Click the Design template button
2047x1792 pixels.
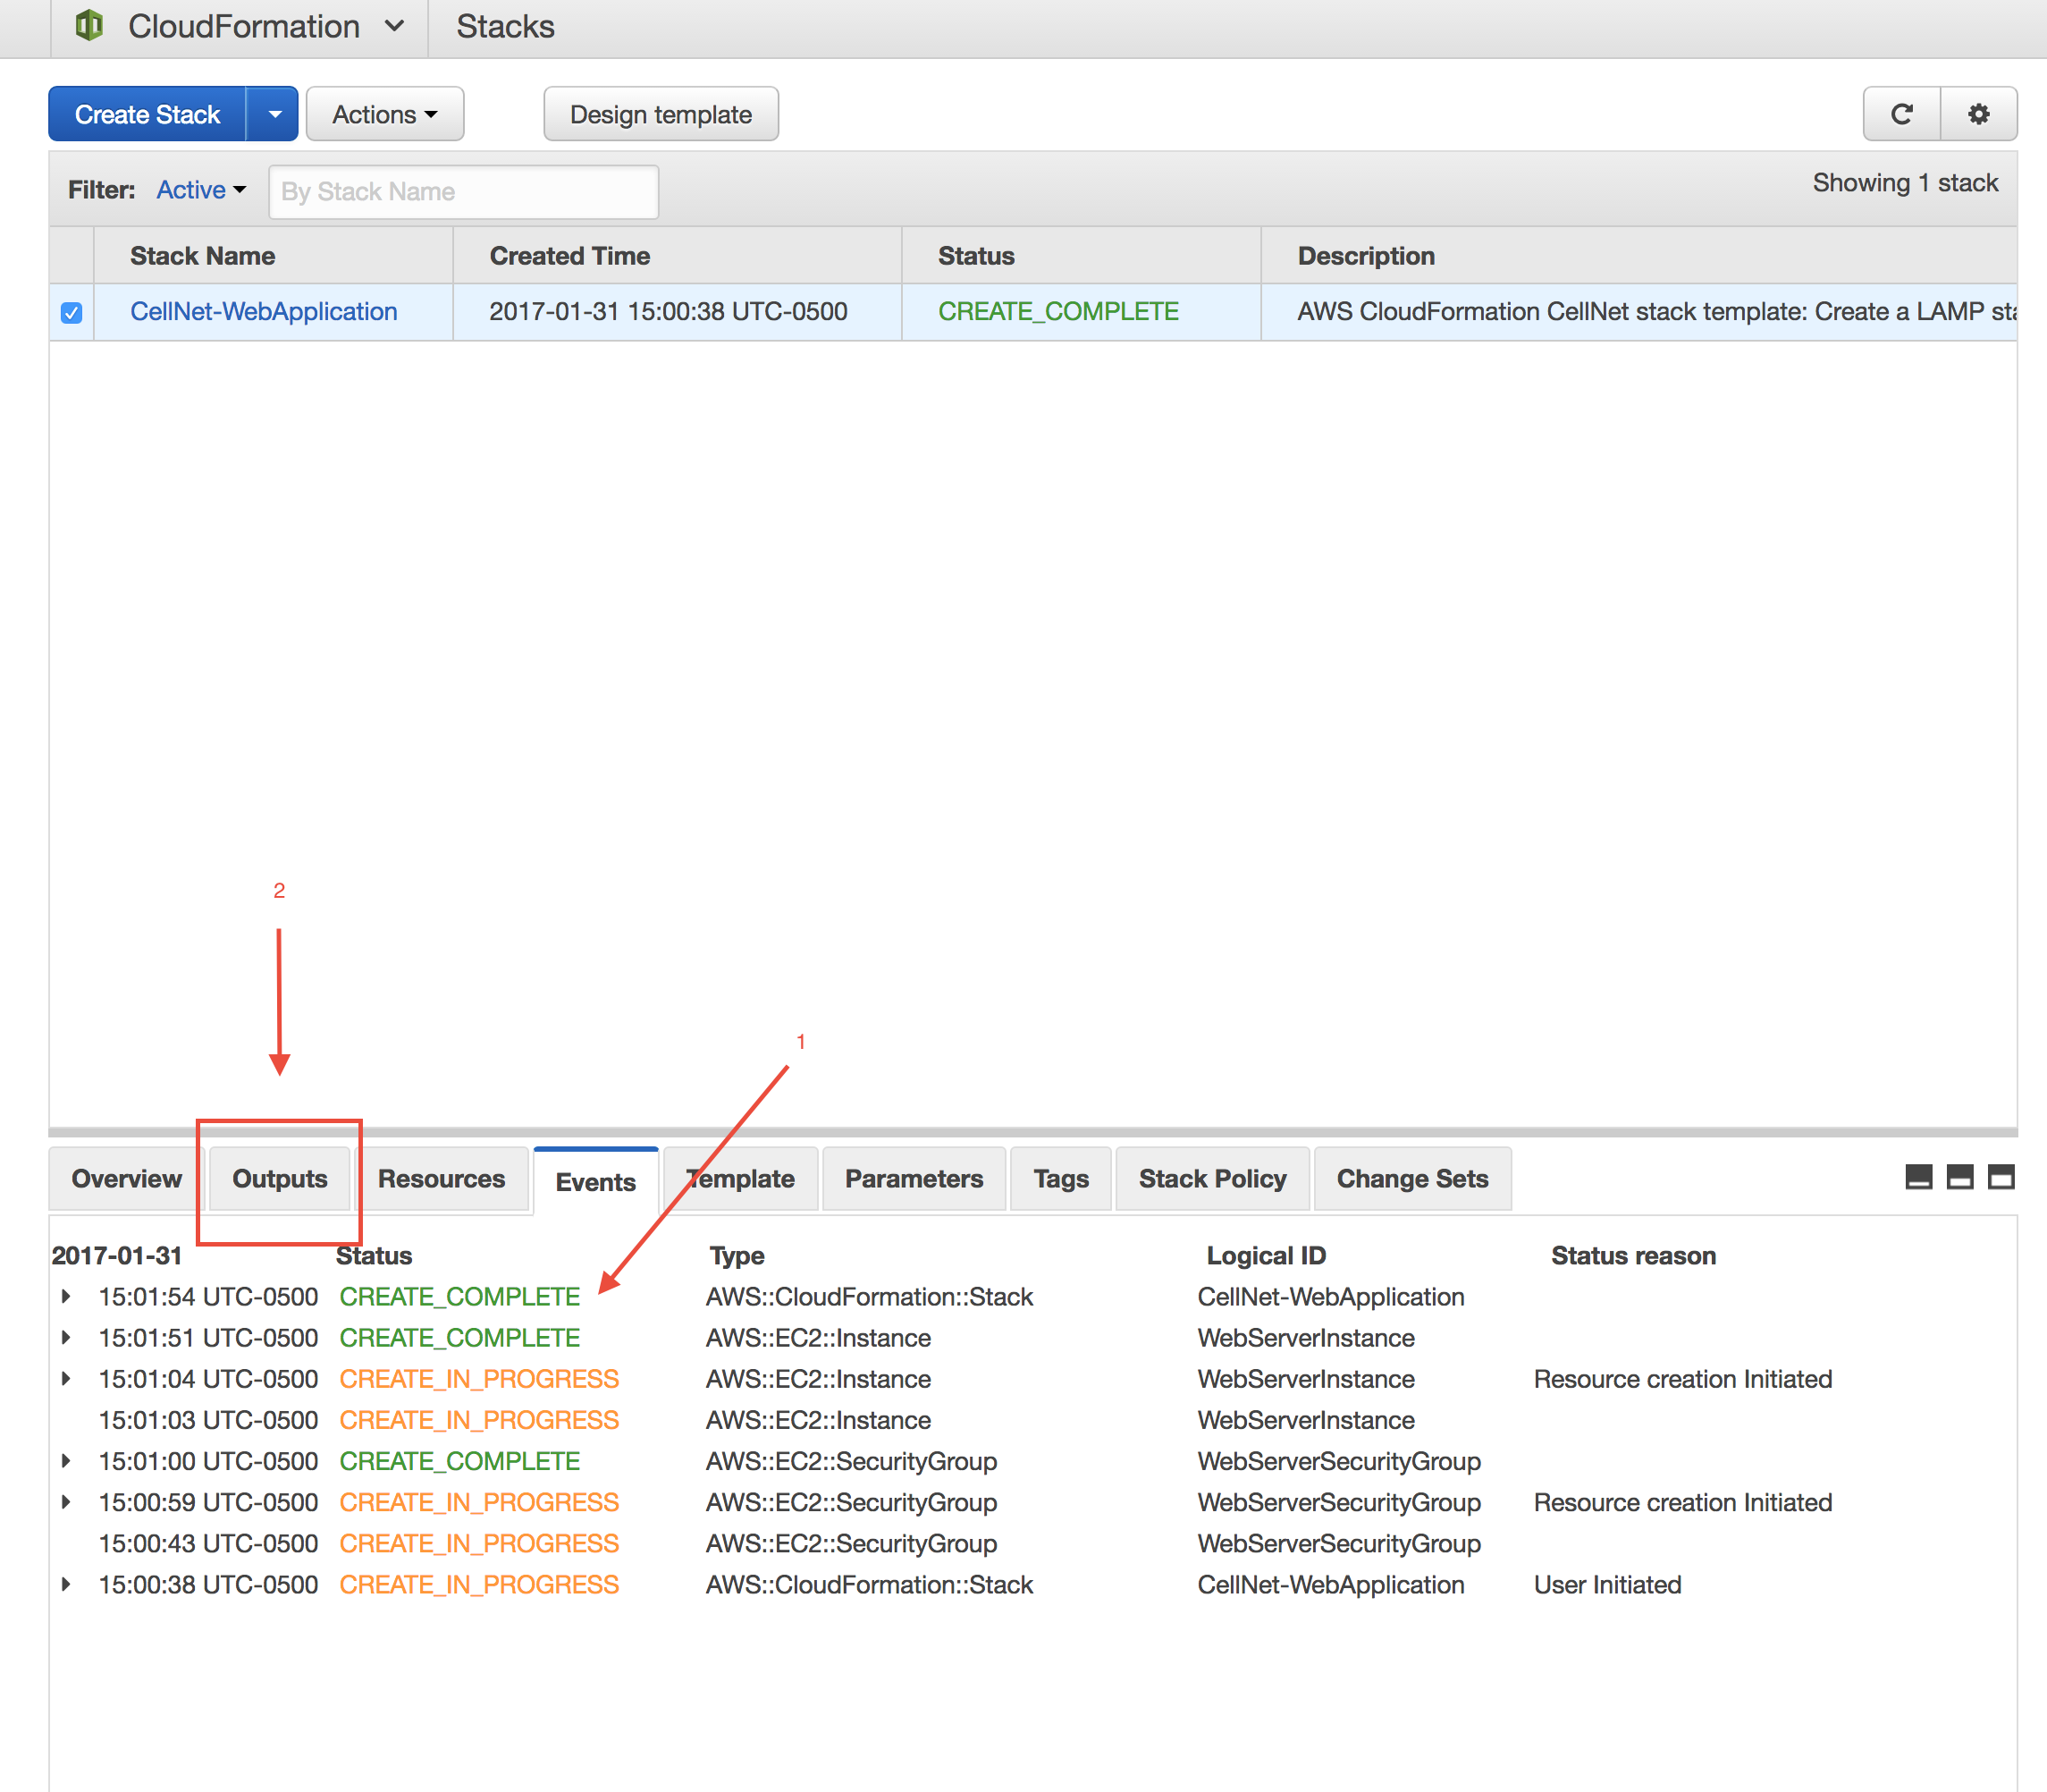pyautogui.click(x=661, y=112)
